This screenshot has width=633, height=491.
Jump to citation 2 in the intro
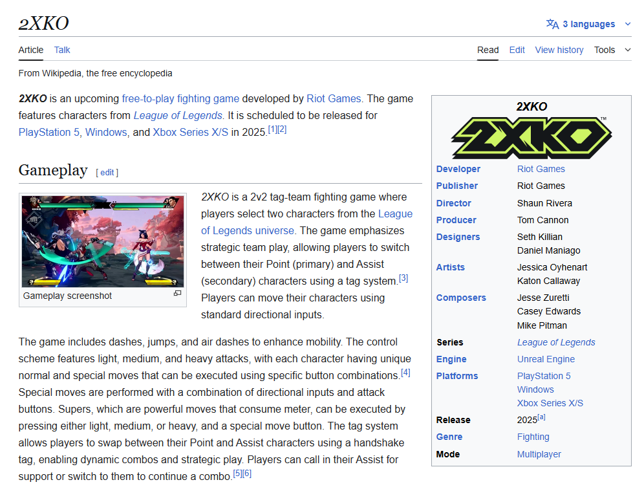pyautogui.click(x=282, y=129)
